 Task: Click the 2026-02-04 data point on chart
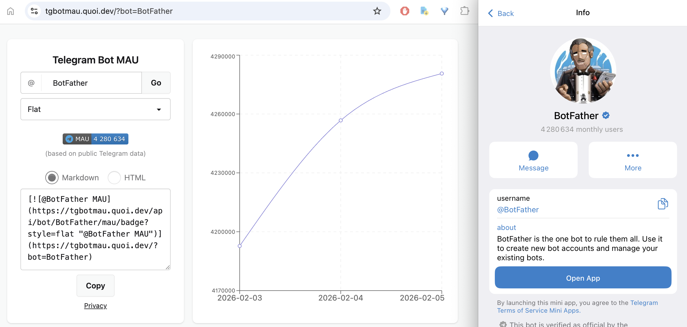tap(341, 120)
